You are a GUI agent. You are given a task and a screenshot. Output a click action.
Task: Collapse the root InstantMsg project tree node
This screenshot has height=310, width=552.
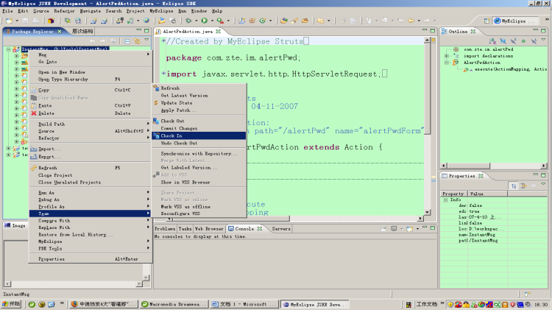(8, 49)
